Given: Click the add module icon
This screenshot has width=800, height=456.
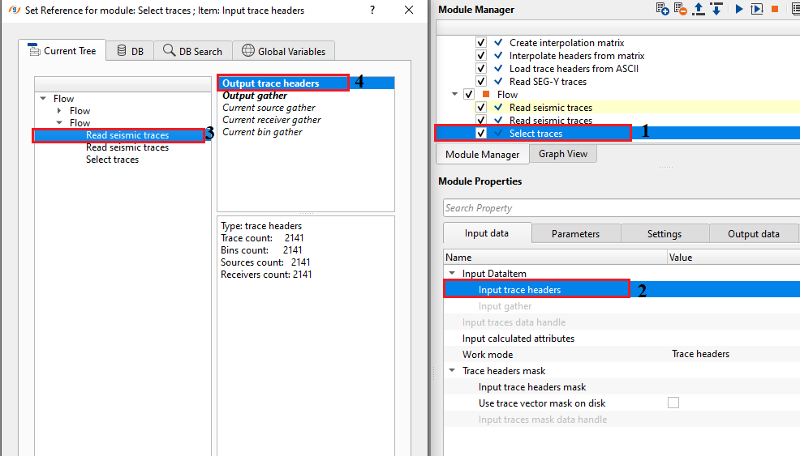Looking at the screenshot, I should click(x=663, y=9).
